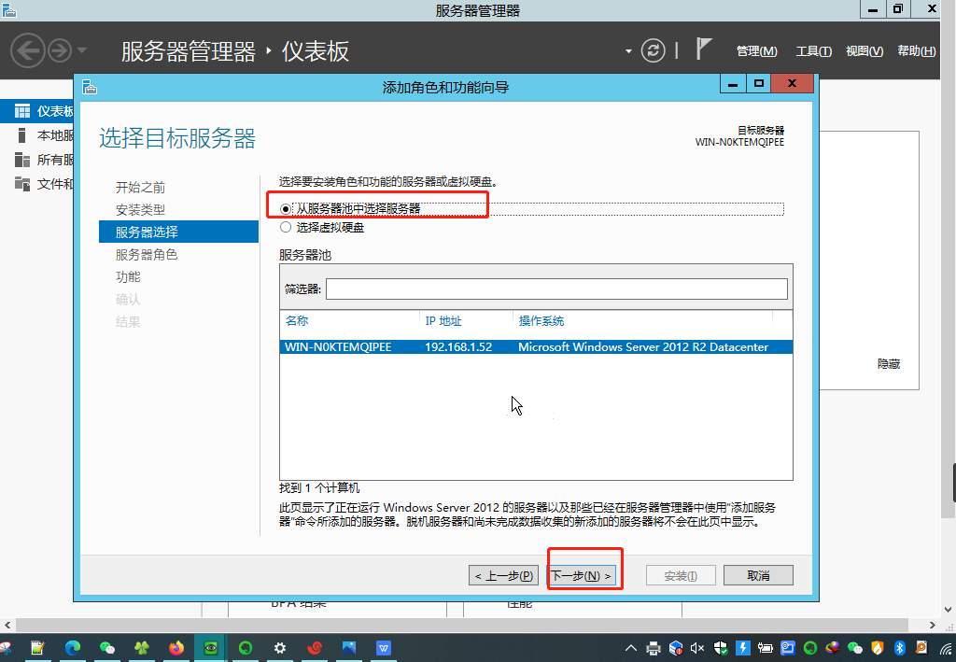Click the 所有服务器 sidebar icon
The height and width of the screenshot is (662, 956).
coord(22,160)
